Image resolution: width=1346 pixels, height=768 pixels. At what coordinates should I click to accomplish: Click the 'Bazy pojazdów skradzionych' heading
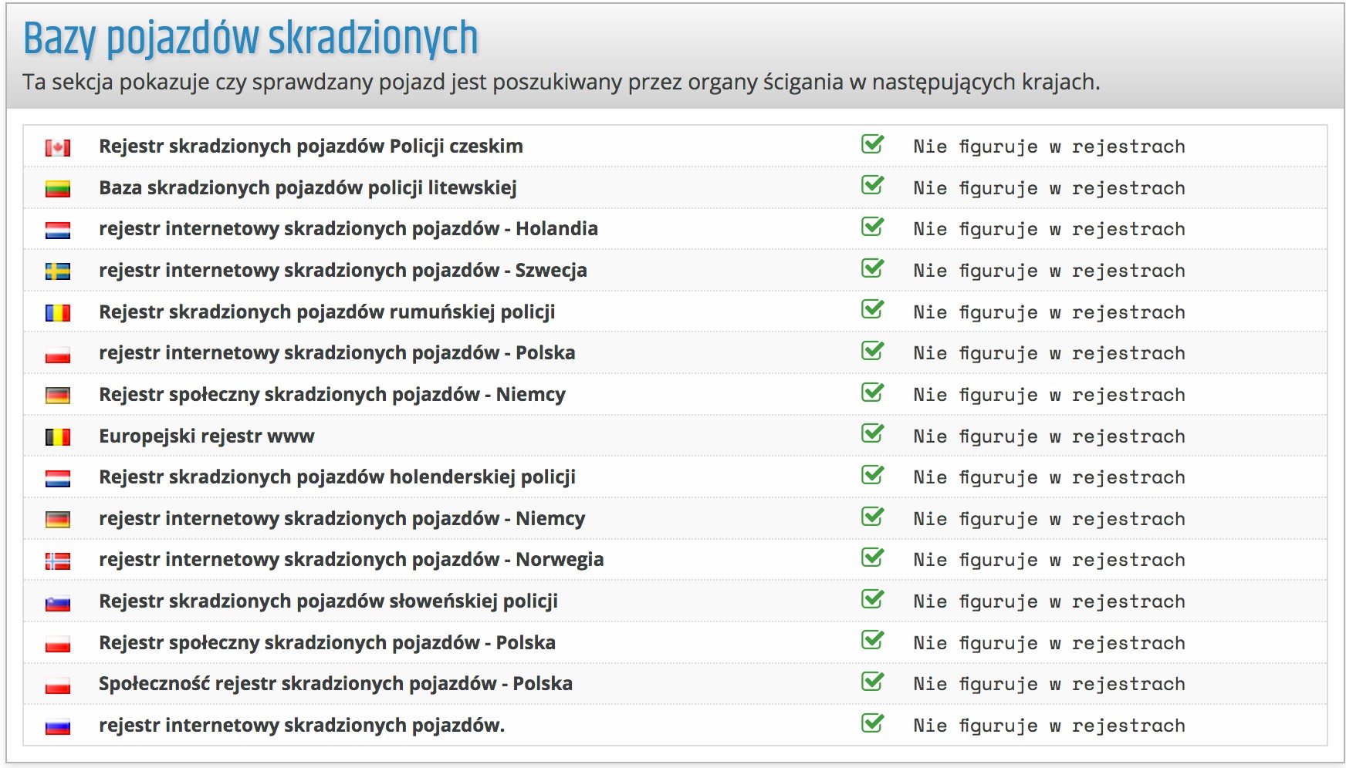point(251,39)
